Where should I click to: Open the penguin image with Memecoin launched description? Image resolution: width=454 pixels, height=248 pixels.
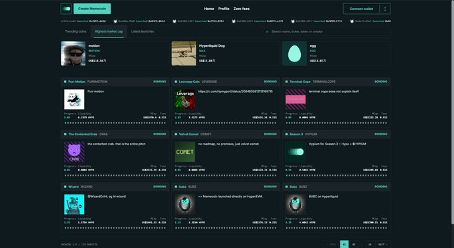[x=185, y=205]
